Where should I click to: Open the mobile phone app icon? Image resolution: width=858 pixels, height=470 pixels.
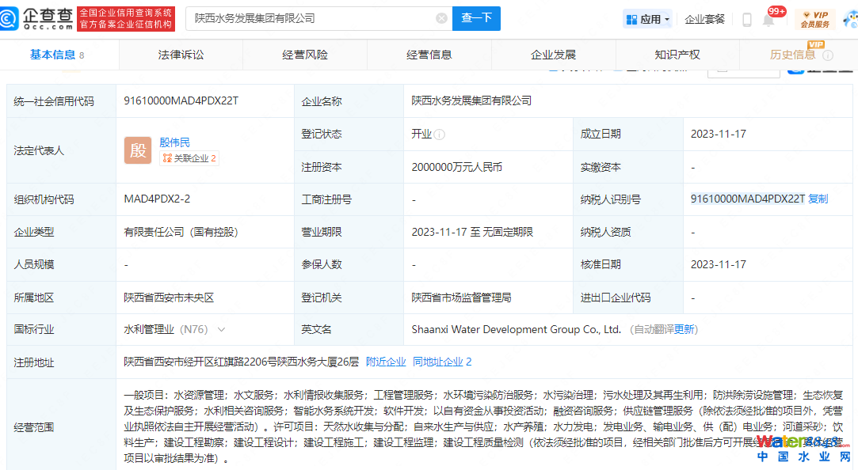point(746,20)
